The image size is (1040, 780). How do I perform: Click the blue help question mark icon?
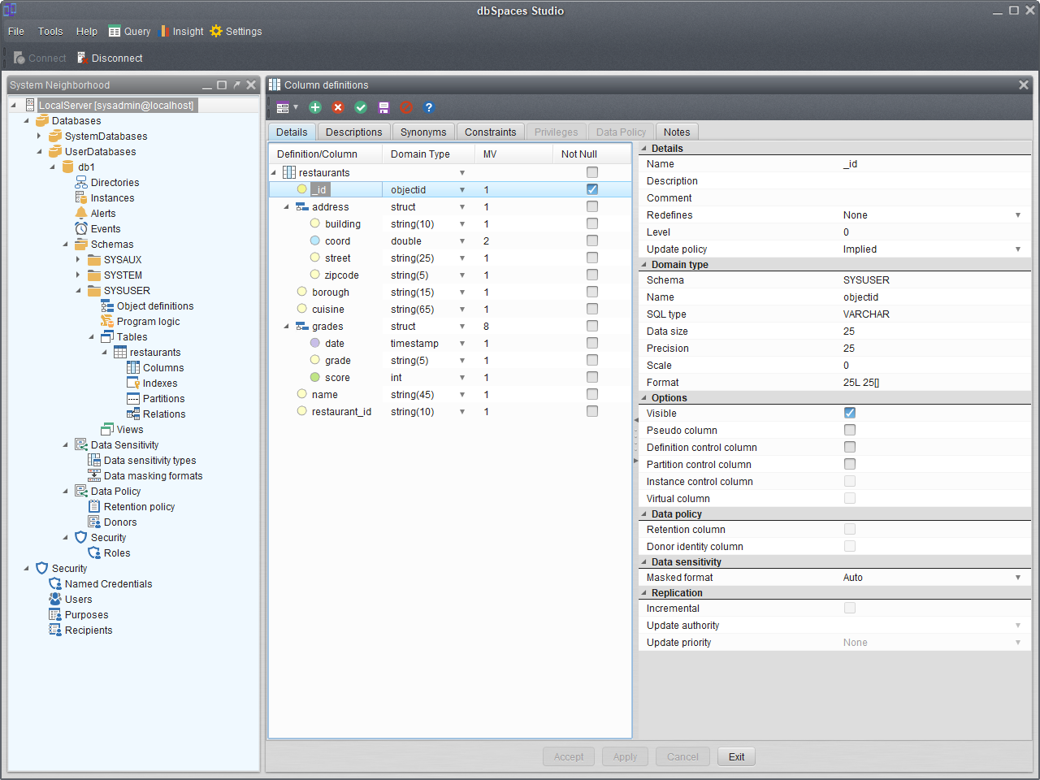pos(429,107)
